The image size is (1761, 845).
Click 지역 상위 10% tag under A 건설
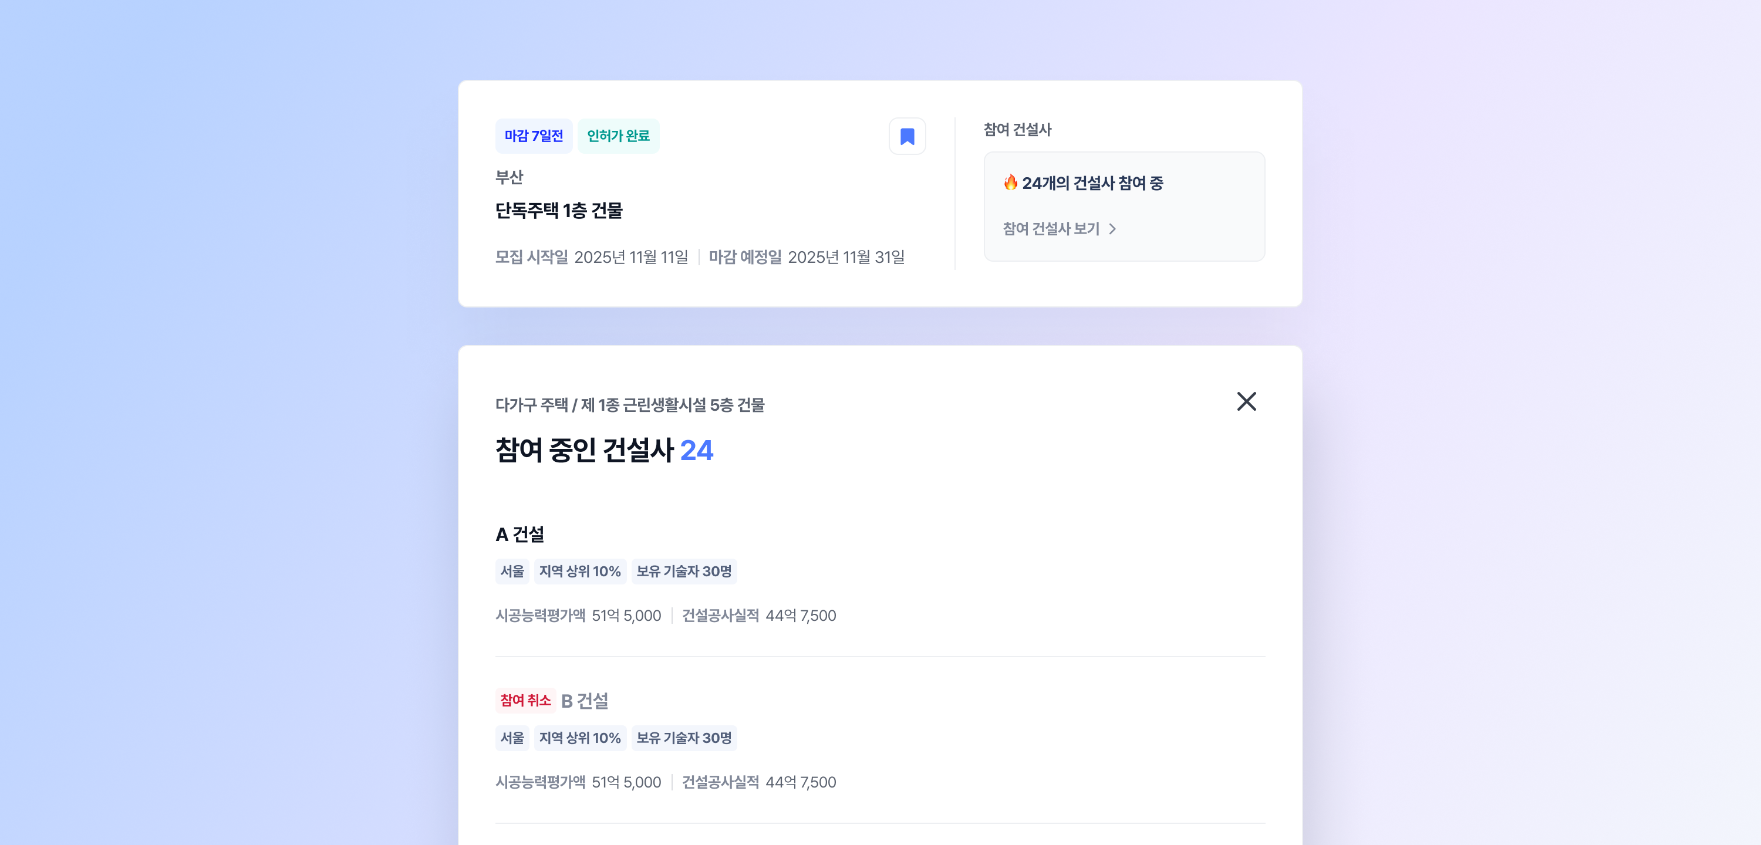coord(579,571)
